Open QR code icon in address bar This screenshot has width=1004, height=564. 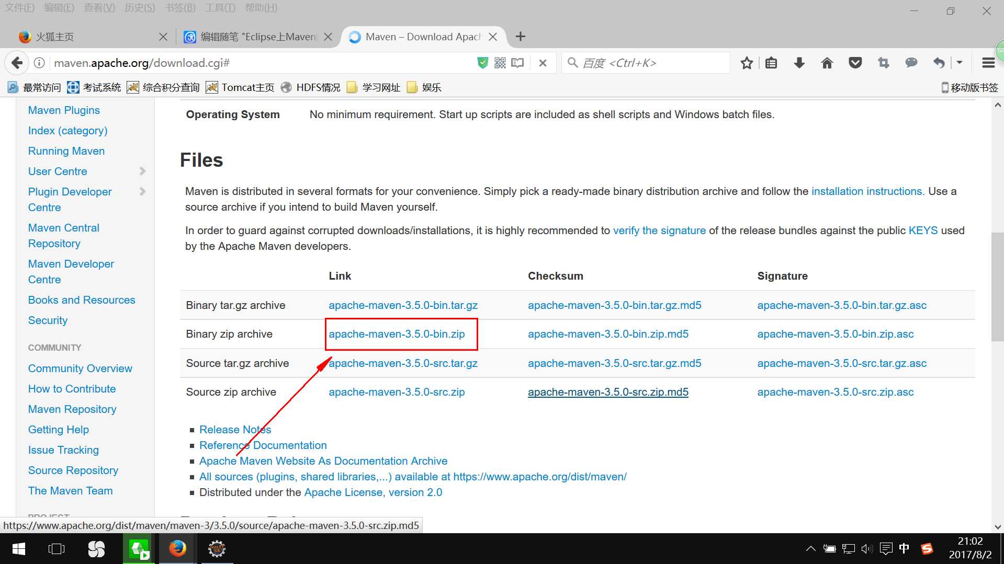point(500,63)
